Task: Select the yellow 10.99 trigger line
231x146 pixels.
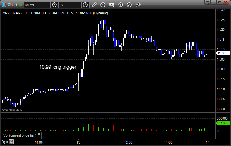Action: [75, 71]
